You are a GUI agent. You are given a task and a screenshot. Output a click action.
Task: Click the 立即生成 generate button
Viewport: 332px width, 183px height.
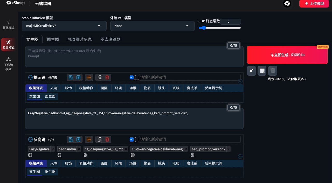click(287, 55)
